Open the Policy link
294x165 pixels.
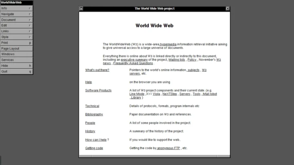192,59
